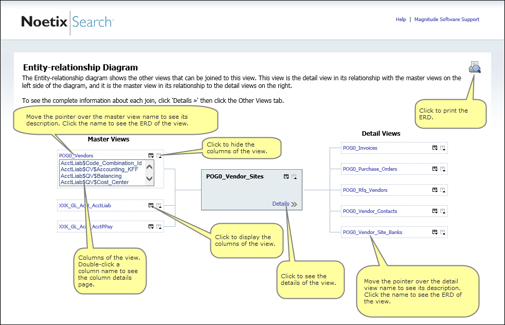The height and width of the screenshot is (325, 505).
Task: Select the AcctLiab$CV$Accounting_KFF column
Action: point(99,169)
